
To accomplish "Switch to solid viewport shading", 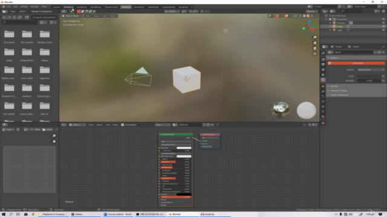I will [x=304, y=16].
